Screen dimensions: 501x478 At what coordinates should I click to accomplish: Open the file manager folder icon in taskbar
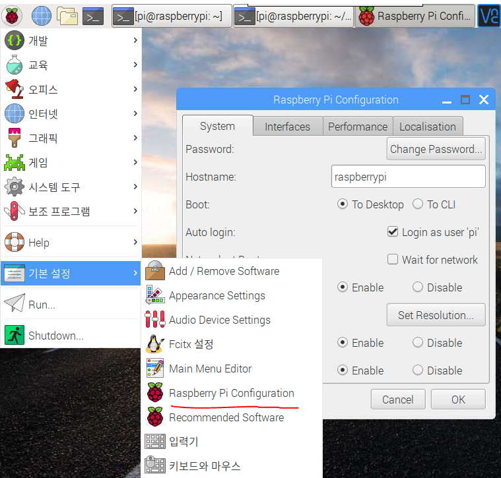point(67,16)
